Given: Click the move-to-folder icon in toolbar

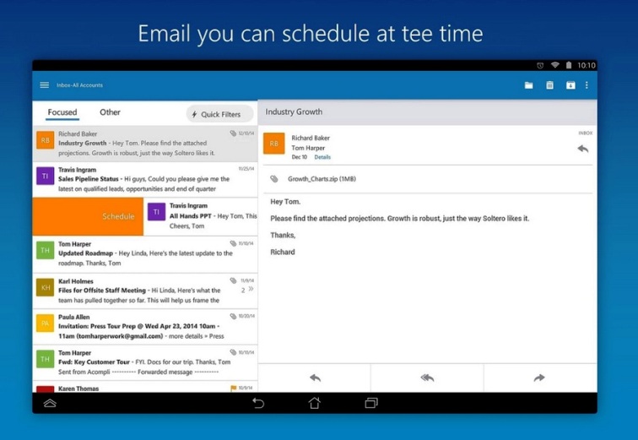Looking at the screenshot, I should (528, 85).
